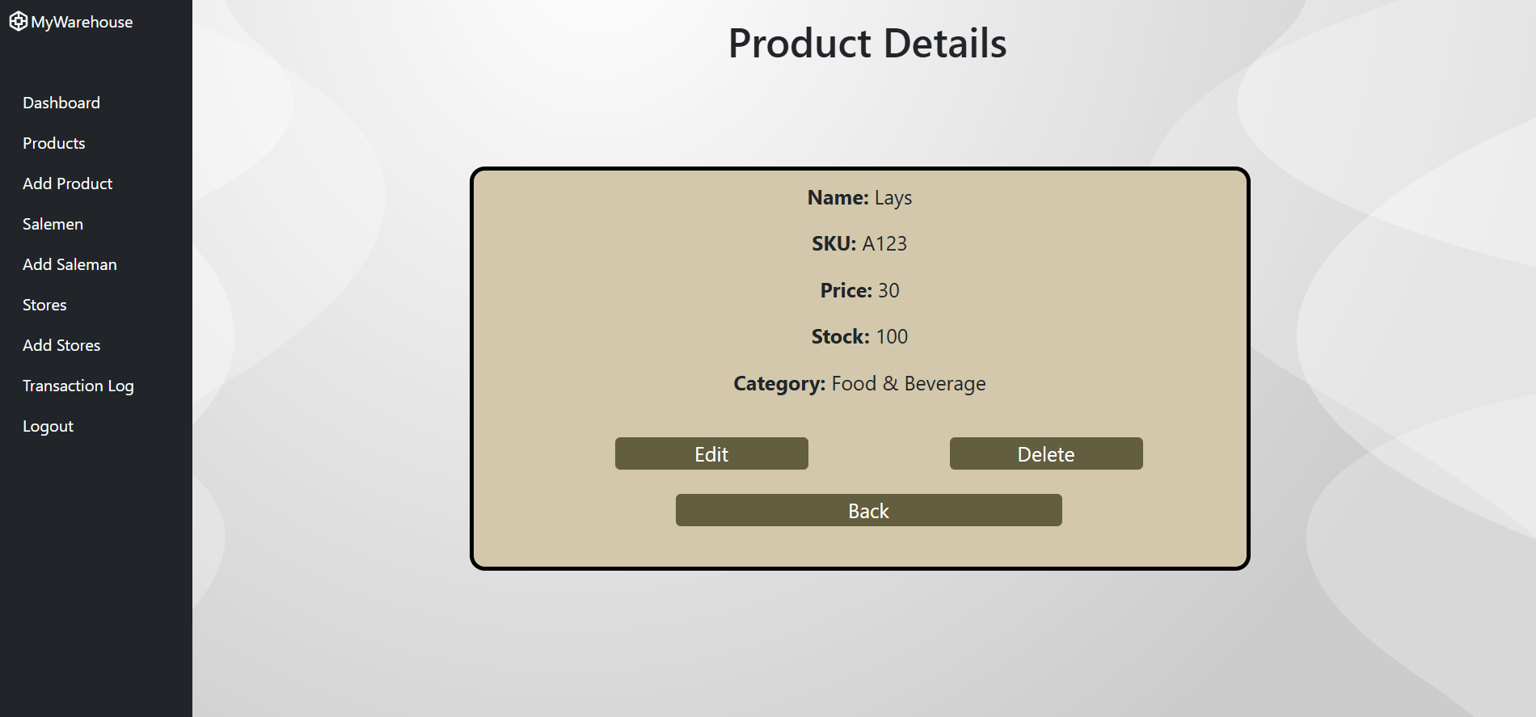Click the Price value 30

888,291
